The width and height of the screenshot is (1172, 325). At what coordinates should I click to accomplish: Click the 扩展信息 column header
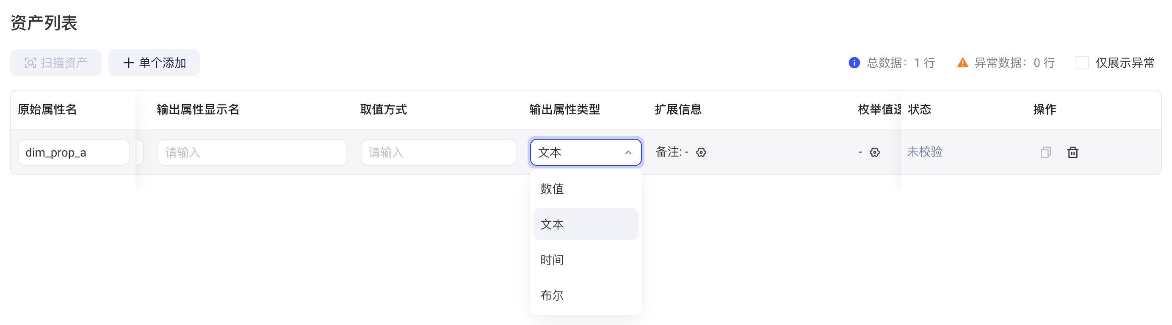click(678, 109)
